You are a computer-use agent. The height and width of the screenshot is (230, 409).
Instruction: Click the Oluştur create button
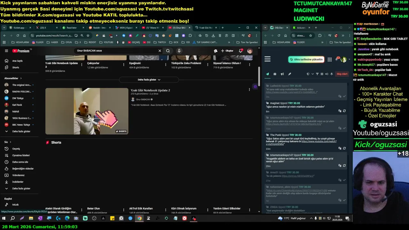pos(227,50)
